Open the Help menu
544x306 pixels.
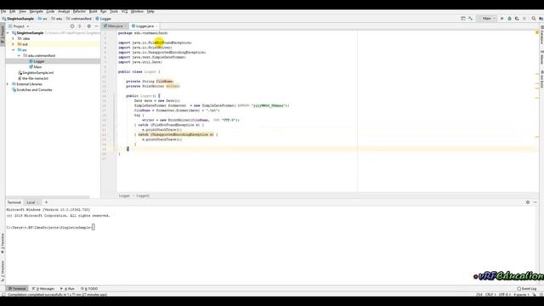click(x=150, y=11)
